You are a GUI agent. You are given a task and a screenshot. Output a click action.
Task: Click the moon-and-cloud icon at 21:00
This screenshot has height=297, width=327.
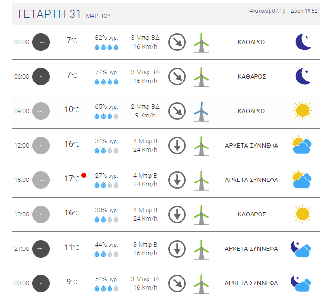(301, 248)
